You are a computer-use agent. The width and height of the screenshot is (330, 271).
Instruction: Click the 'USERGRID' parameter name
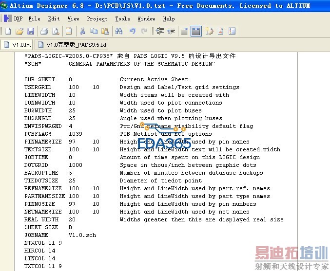click(38, 87)
